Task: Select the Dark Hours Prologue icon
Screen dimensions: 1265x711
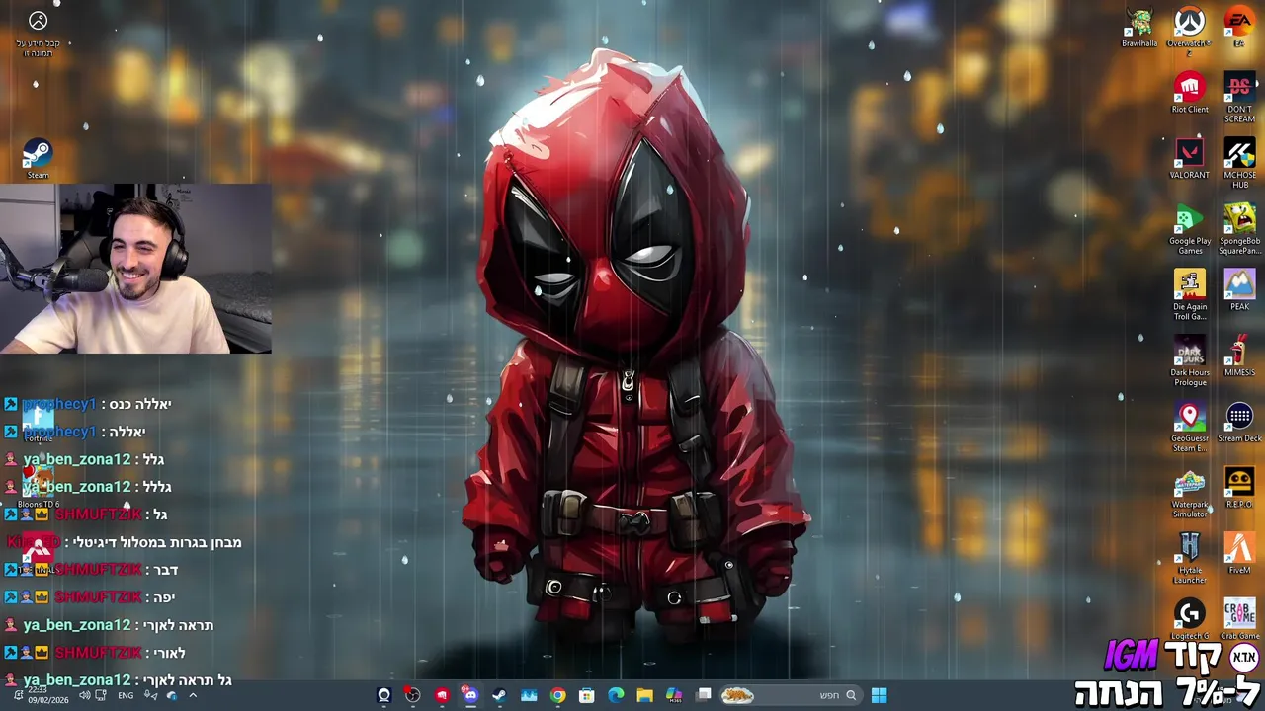Action: (1190, 362)
